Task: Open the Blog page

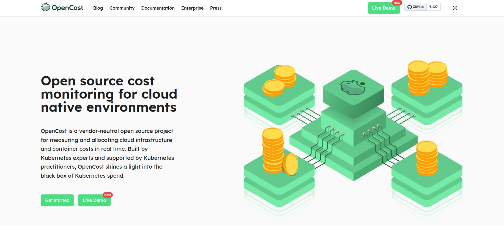Action: (98, 8)
